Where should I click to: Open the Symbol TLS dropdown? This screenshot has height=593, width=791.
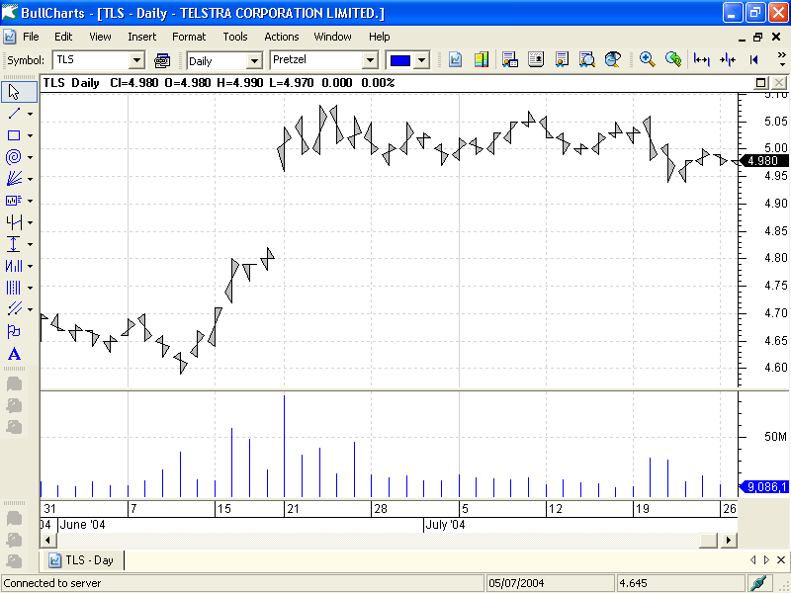point(136,60)
